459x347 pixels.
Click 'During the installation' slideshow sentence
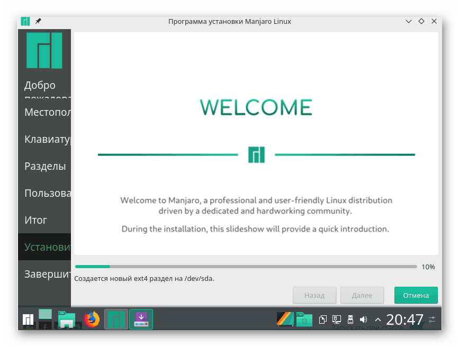click(x=255, y=229)
